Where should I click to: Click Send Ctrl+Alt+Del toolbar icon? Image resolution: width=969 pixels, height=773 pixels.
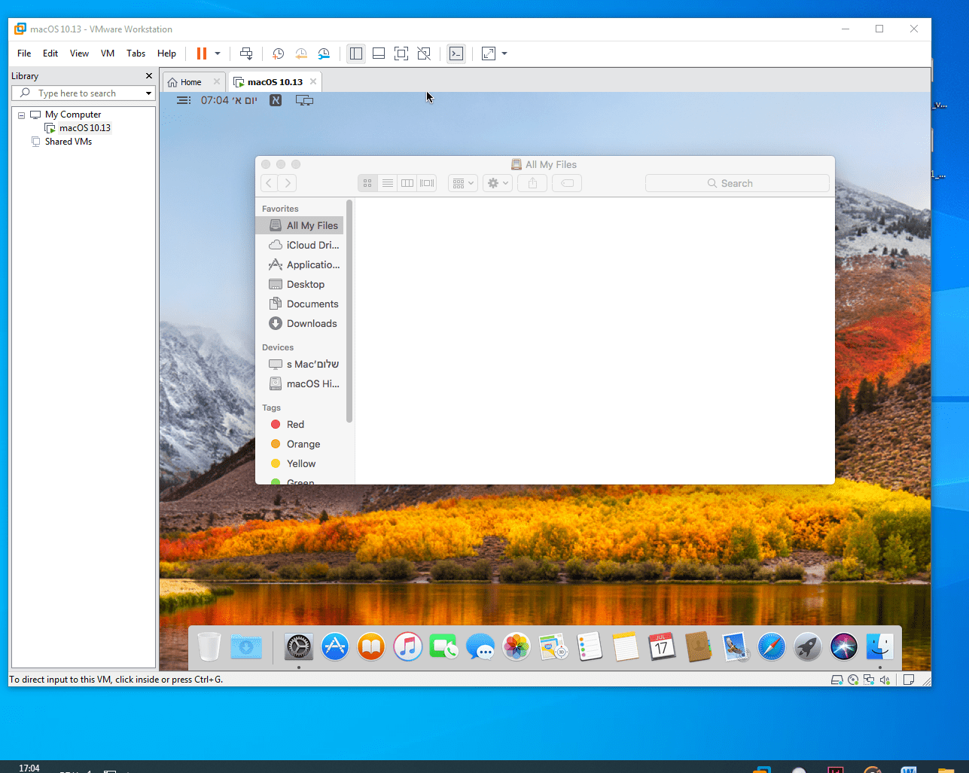click(x=246, y=53)
